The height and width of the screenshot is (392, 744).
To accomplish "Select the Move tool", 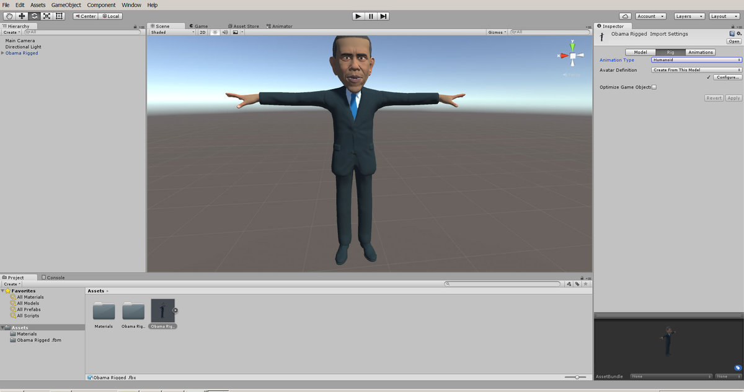I will click(x=22, y=16).
